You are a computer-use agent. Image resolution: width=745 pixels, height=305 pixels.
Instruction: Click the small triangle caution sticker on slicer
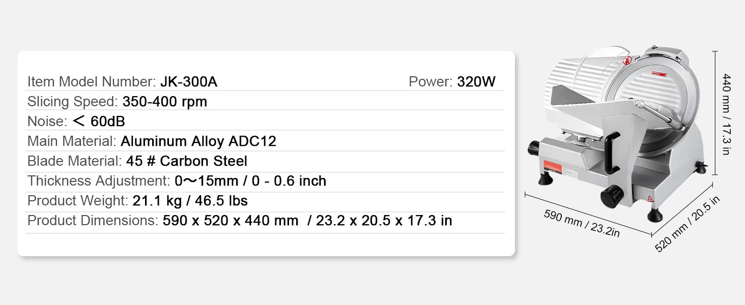[x=650, y=199]
